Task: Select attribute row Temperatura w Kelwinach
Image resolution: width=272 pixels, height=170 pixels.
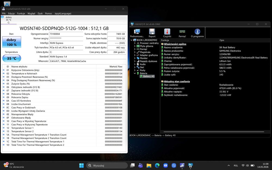Action: (x=63, y=73)
